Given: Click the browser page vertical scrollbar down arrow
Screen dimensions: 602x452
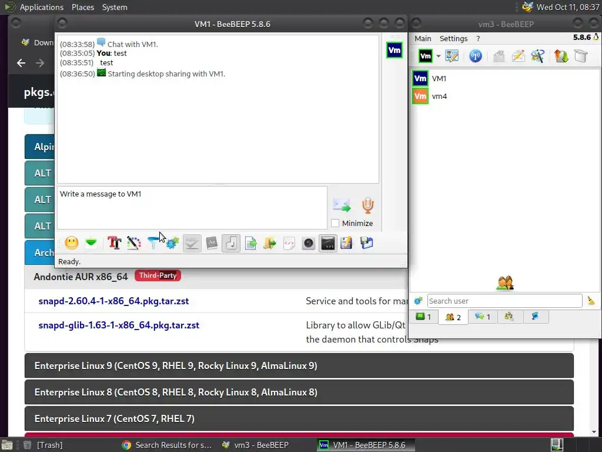Looking at the screenshot, I should pyautogui.click(x=594, y=433).
